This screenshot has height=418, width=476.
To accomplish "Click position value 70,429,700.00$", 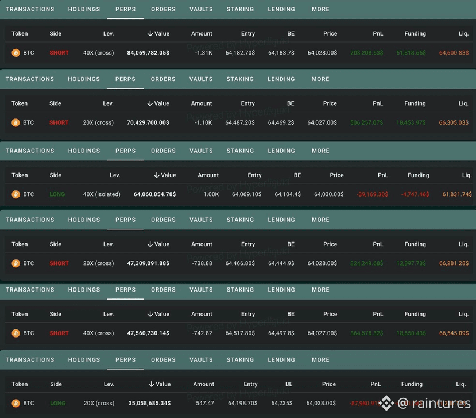I will tap(148, 123).
